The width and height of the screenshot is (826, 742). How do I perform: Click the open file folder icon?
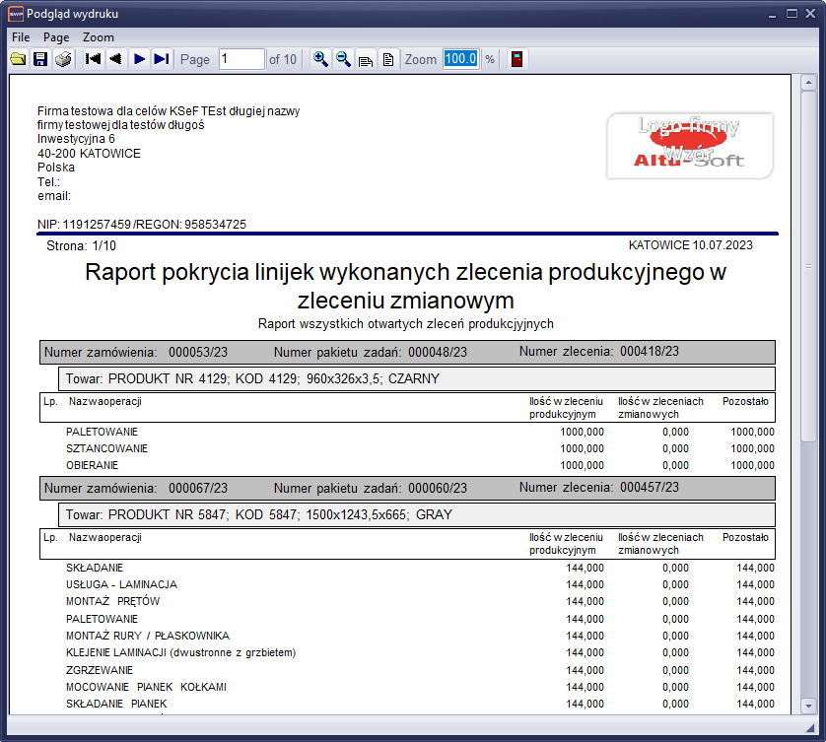[x=18, y=59]
